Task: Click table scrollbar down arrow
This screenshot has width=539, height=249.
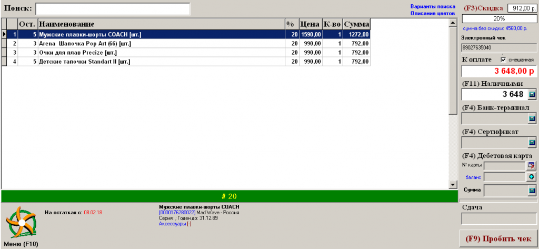Action: pos(453,185)
